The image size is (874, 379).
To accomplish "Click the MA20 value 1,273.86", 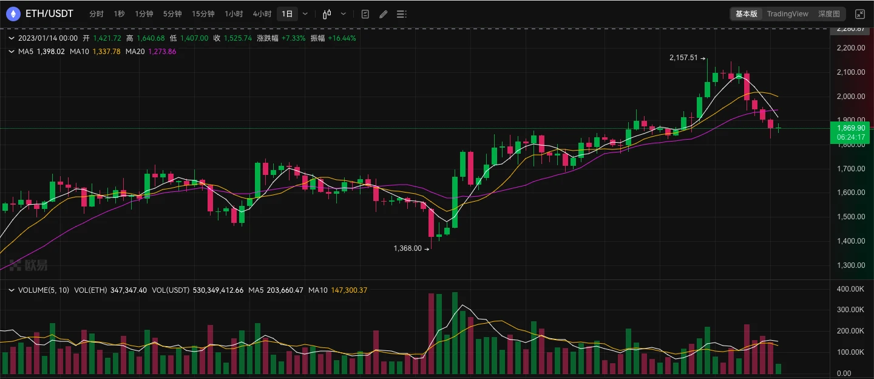I will tap(162, 52).
